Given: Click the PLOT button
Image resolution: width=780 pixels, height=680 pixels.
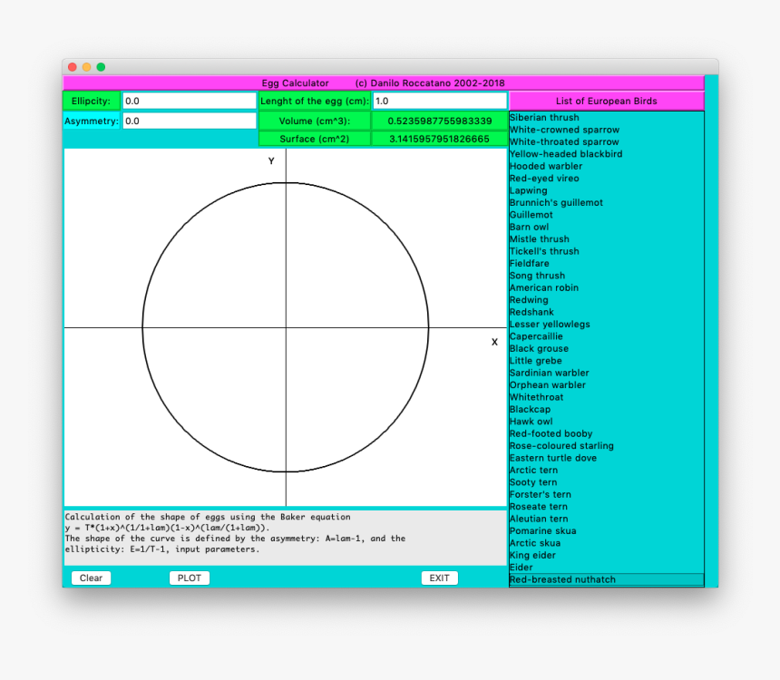Looking at the screenshot, I should pyautogui.click(x=190, y=578).
